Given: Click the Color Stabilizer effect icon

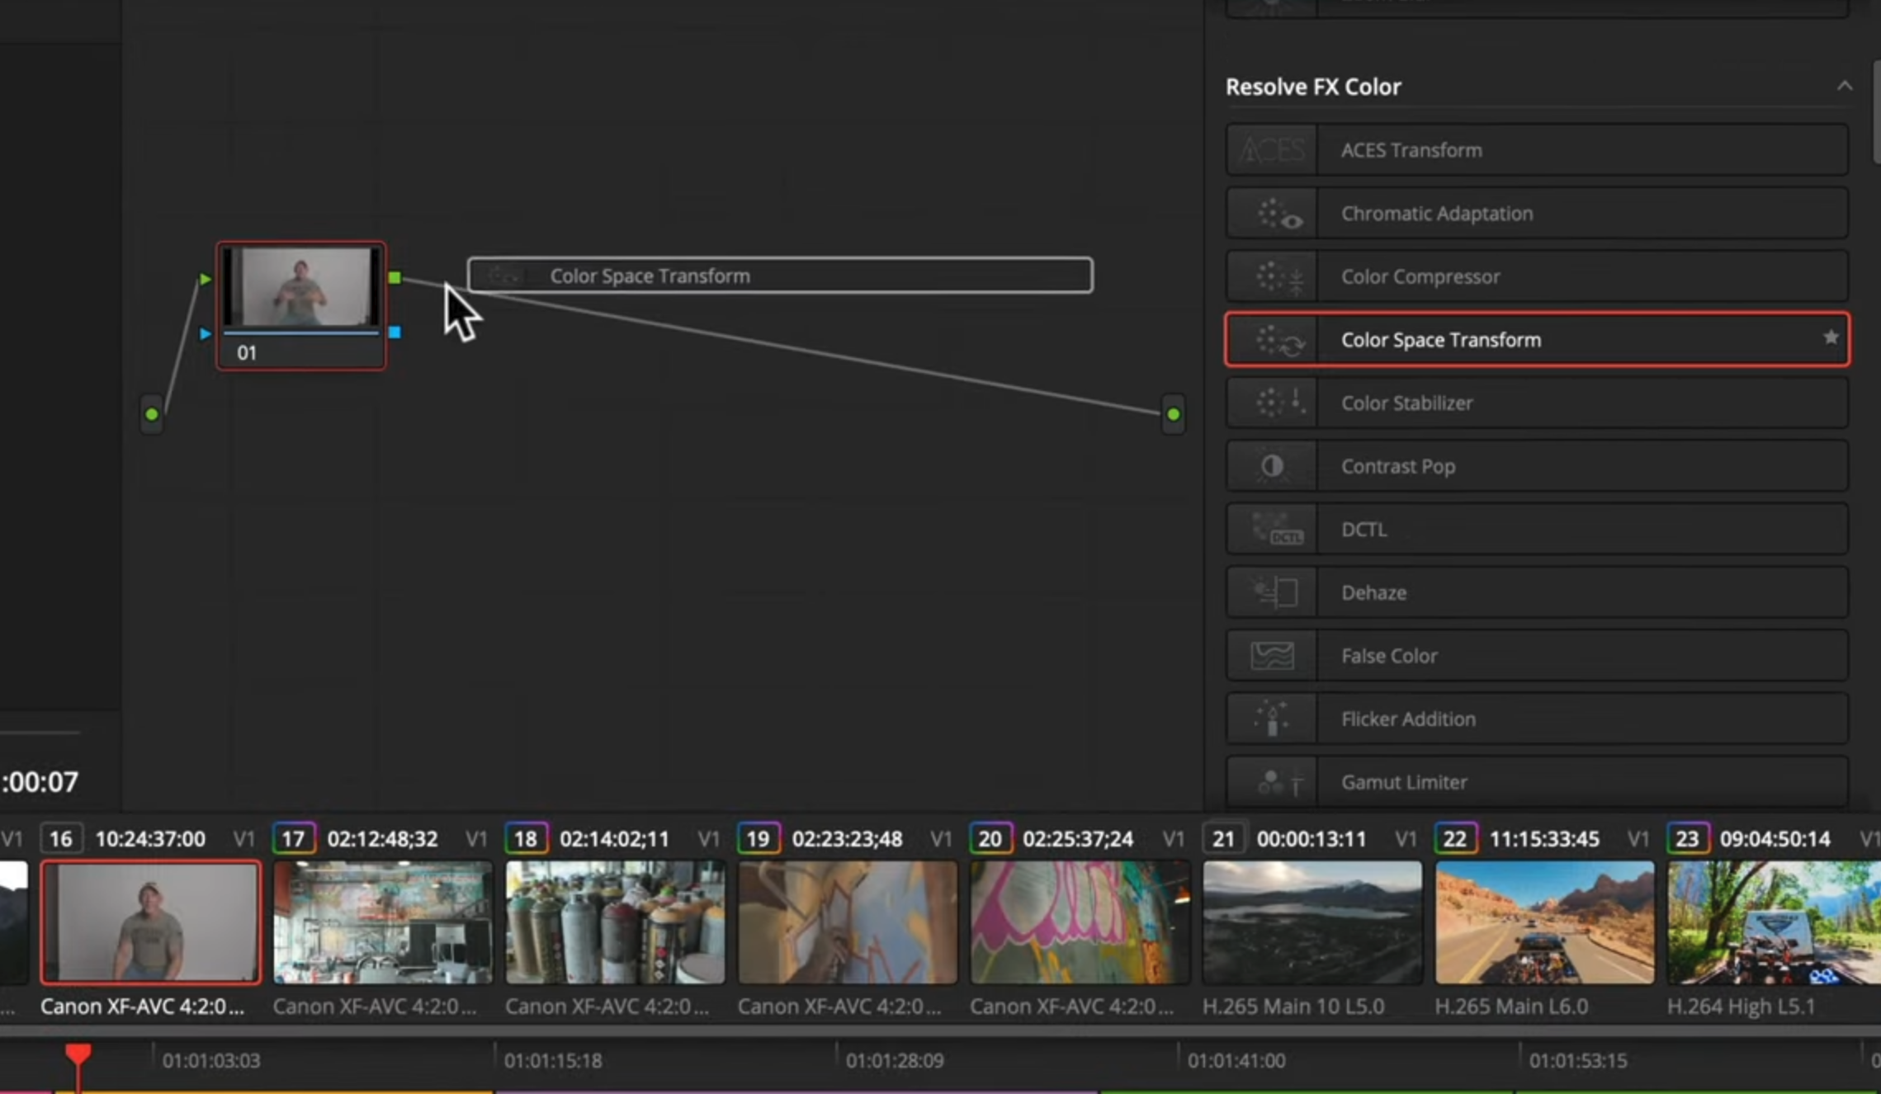Looking at the screenshot, I should pos(1272,403).
